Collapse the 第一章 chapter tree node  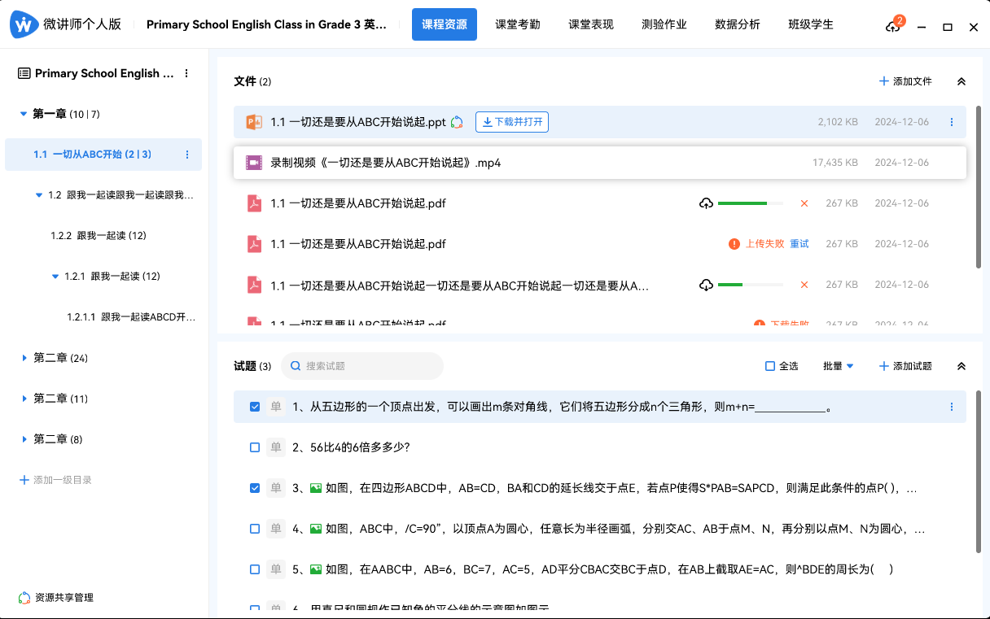click(24, 114)
